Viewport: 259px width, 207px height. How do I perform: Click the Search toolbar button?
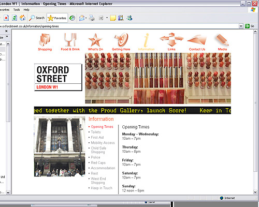click(x=37, y=18)
